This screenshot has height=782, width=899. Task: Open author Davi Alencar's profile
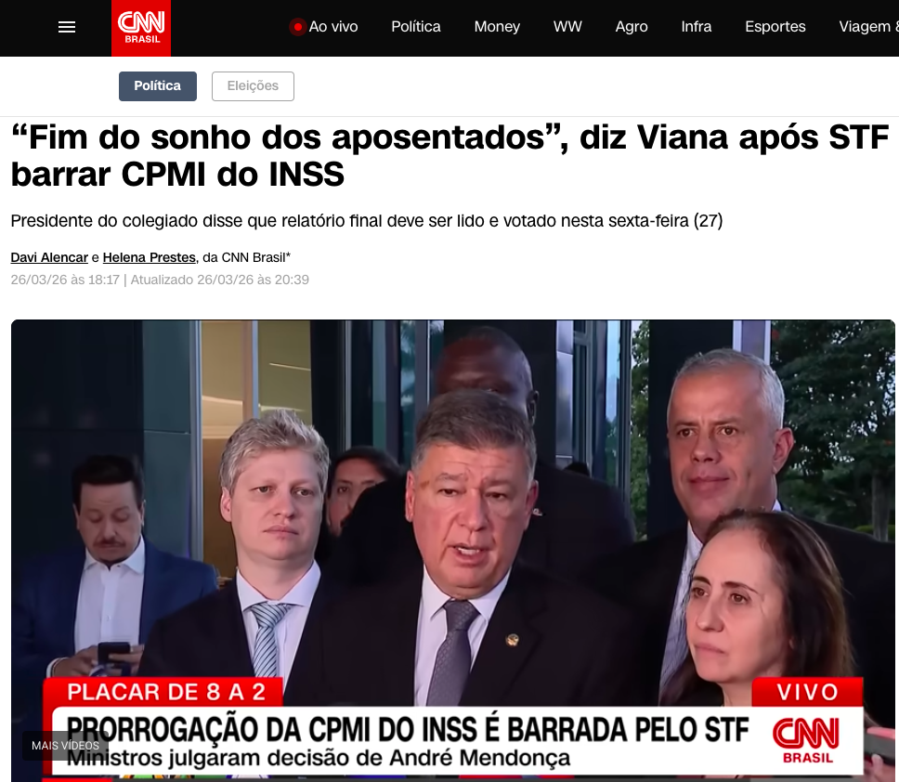(x=49, y=257)
